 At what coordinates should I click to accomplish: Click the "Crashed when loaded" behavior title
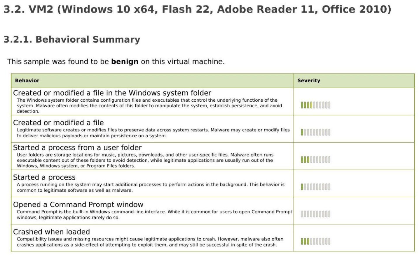pos(51,232)
